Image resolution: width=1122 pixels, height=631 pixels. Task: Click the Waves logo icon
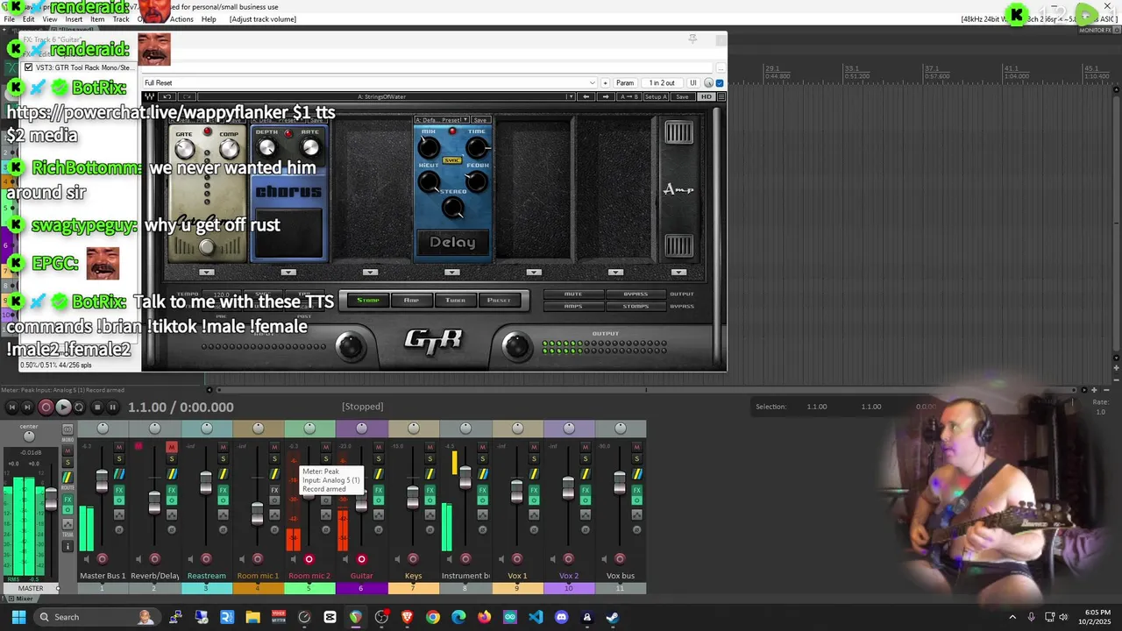(x=148, y=96)
